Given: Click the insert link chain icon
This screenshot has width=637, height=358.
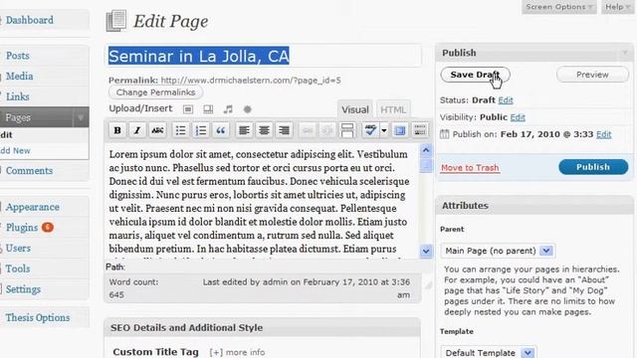Looking at the screenshot, I should [x=308, y=130].
